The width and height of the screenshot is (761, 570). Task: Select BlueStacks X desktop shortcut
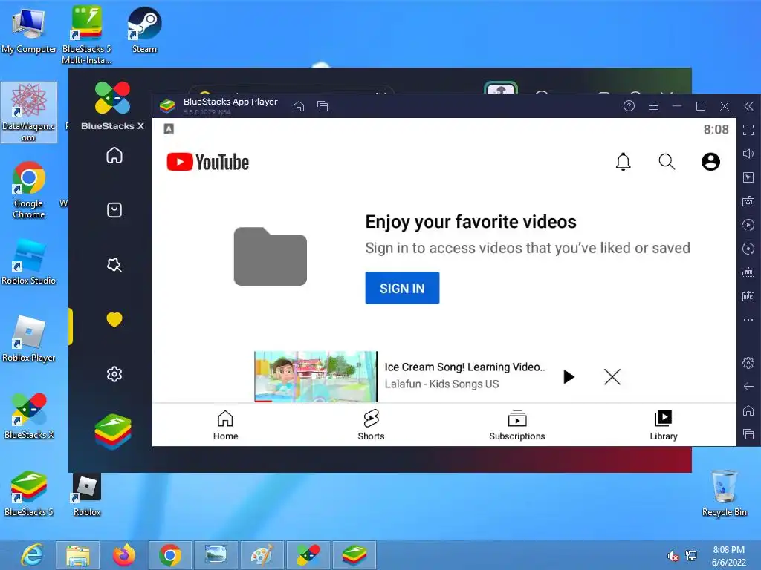29,416
